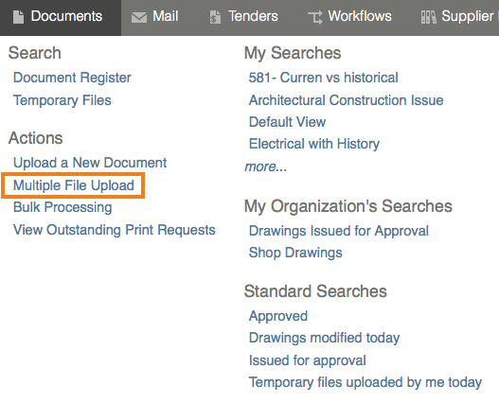Click the Mail envelope icon
This screenshot has width=499, height=403.
[x=139, y=17]
